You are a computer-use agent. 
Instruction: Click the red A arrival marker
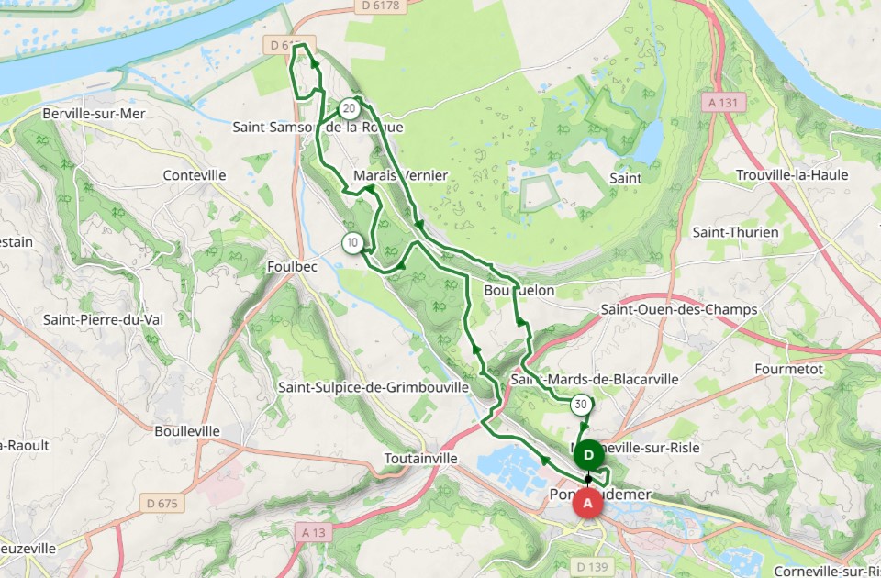[x=587, y=503]
